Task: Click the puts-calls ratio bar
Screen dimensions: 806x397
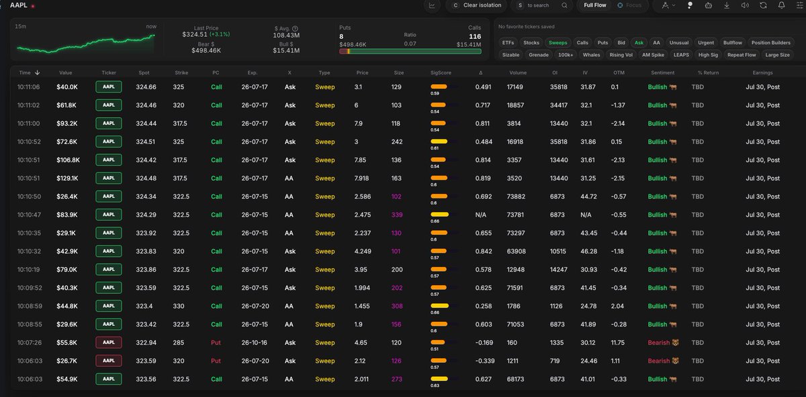Action: coord(410,51)
